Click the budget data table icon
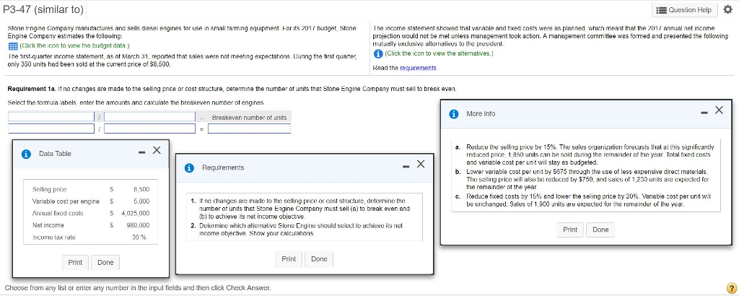Screen dimensions: 739x296 tap(12, 45)
